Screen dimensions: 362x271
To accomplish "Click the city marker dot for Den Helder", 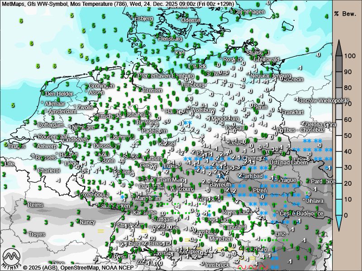I will coord(43,93).
